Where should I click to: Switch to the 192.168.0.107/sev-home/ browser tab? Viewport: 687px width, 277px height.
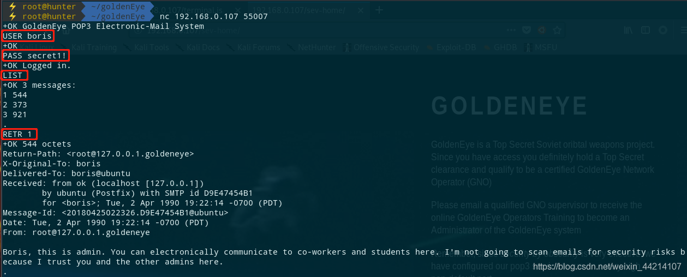[x=299, y=10]
